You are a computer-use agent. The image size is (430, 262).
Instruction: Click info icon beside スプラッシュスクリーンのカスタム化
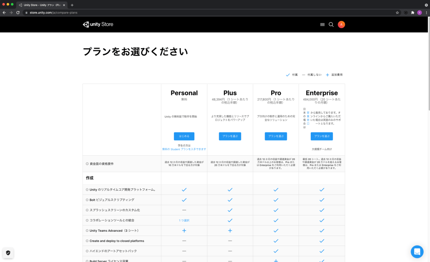[x=87, y=210]
